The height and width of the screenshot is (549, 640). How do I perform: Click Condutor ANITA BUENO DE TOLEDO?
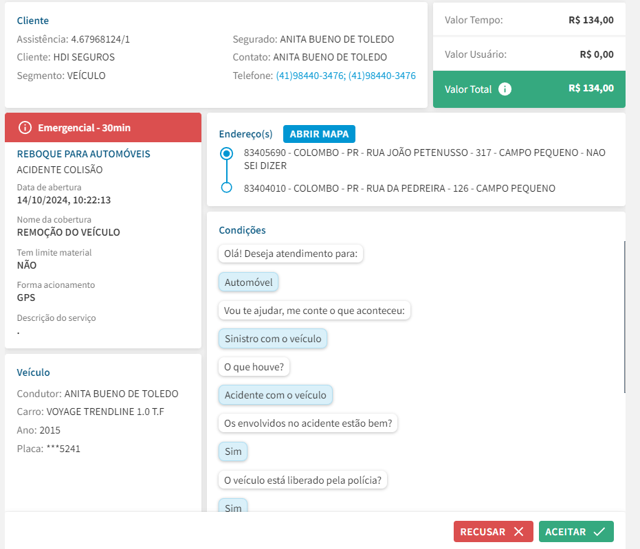coord(121,394)
